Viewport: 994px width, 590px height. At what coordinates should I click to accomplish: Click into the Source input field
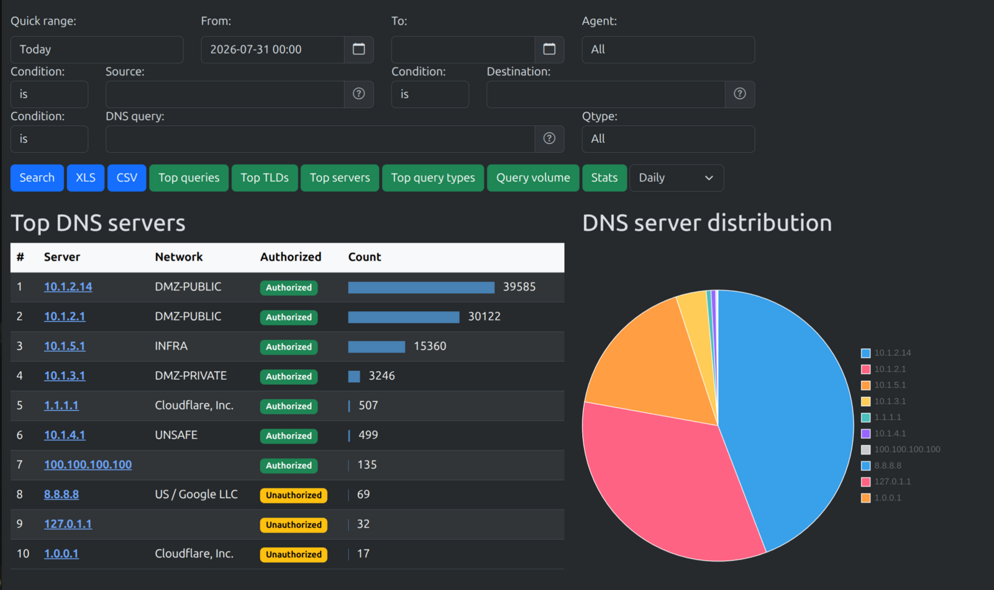[225, 94]
